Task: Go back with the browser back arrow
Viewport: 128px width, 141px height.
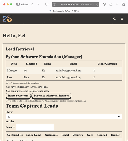Action: coord(33,4)
